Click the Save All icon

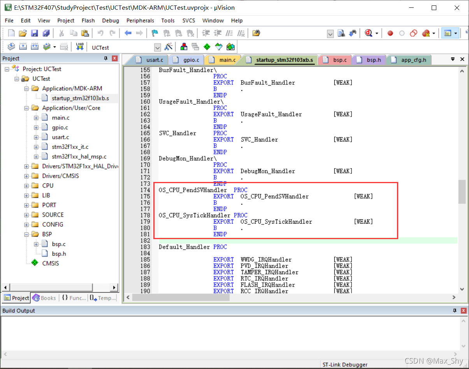point(46,33)
